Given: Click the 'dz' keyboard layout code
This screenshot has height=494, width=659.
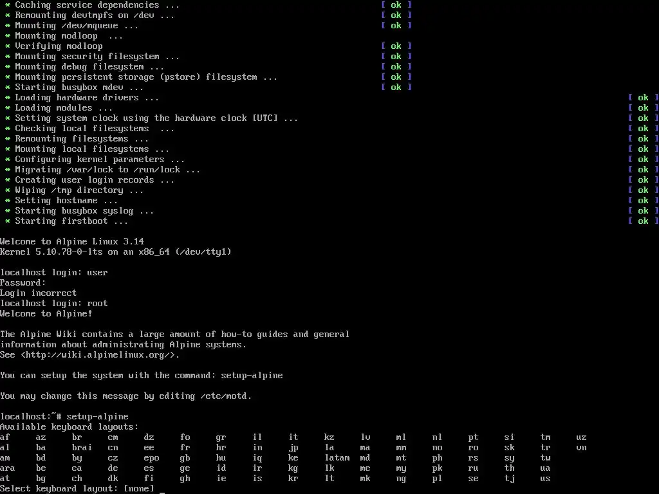Looking at the screenshot, I should pos(149,437).
